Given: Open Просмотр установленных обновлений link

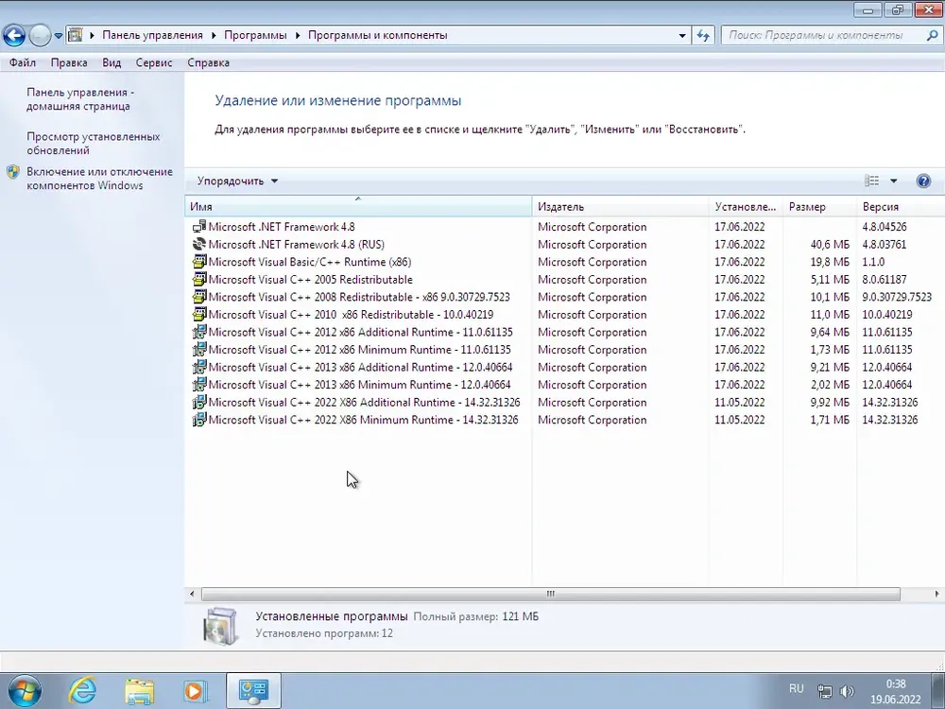Looking at the screenshot, I should point(94,144).
